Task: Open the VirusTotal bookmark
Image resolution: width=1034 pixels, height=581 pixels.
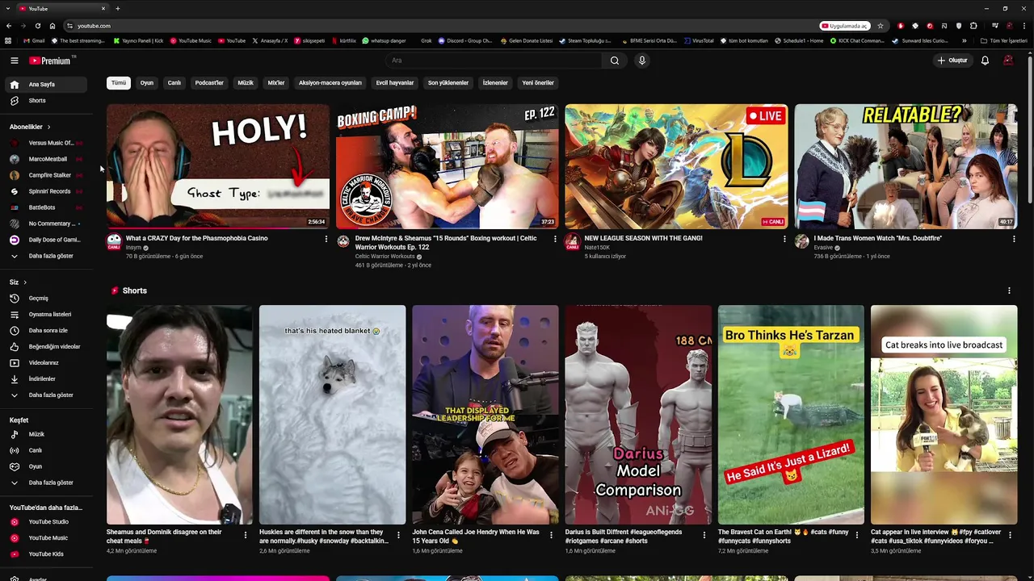Action: 698,40
